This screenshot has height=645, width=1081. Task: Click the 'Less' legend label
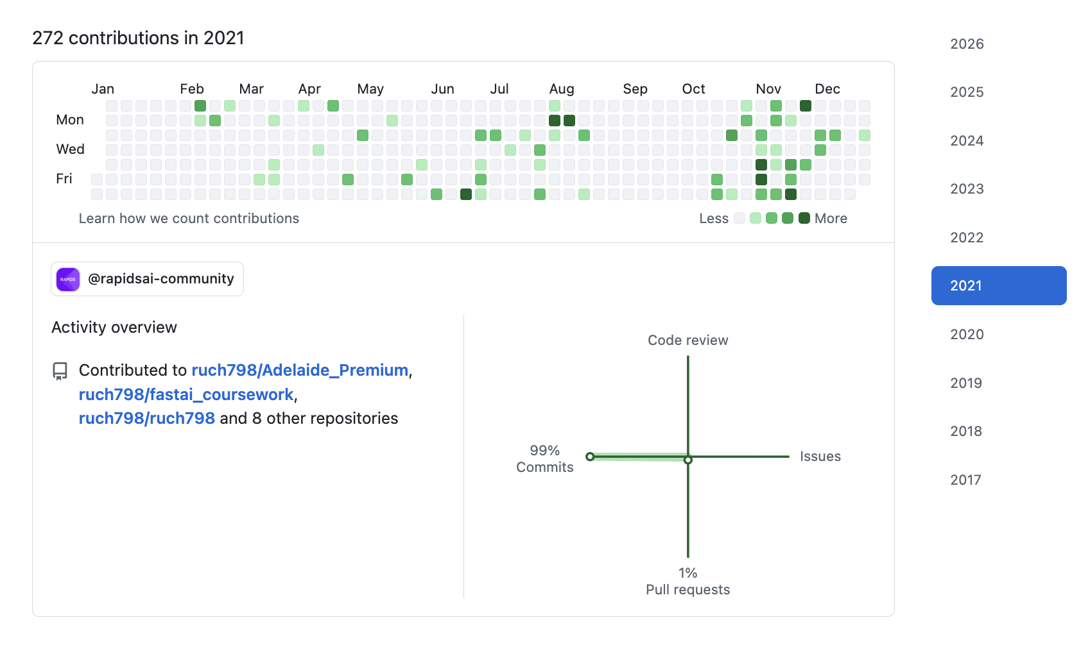tap(714, 219)
